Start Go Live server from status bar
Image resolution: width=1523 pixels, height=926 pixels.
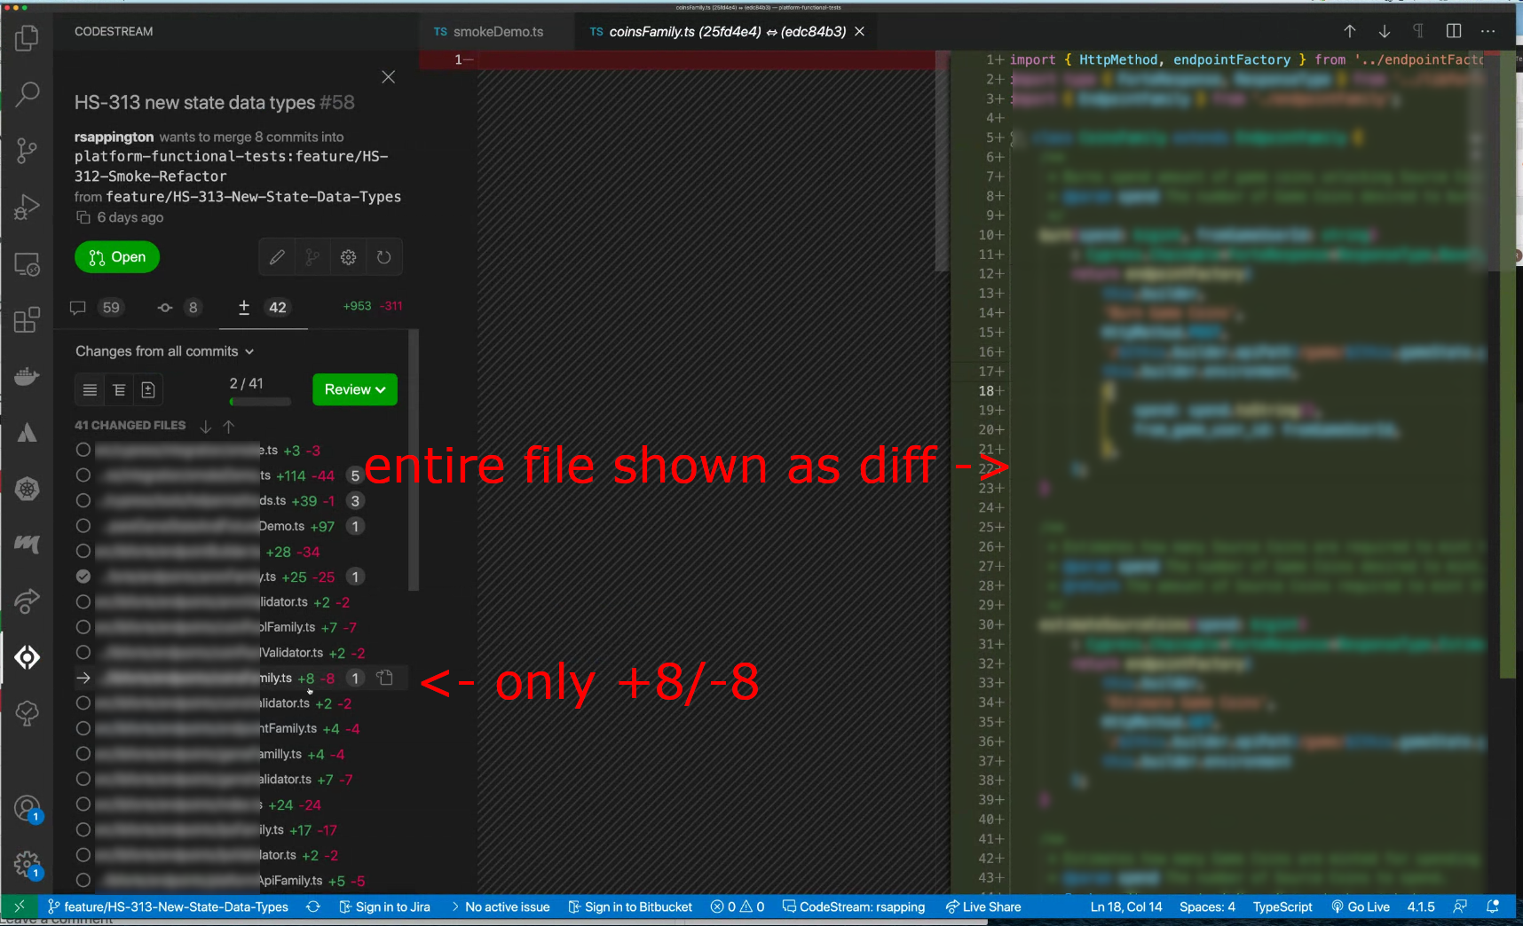[1361, 906]
